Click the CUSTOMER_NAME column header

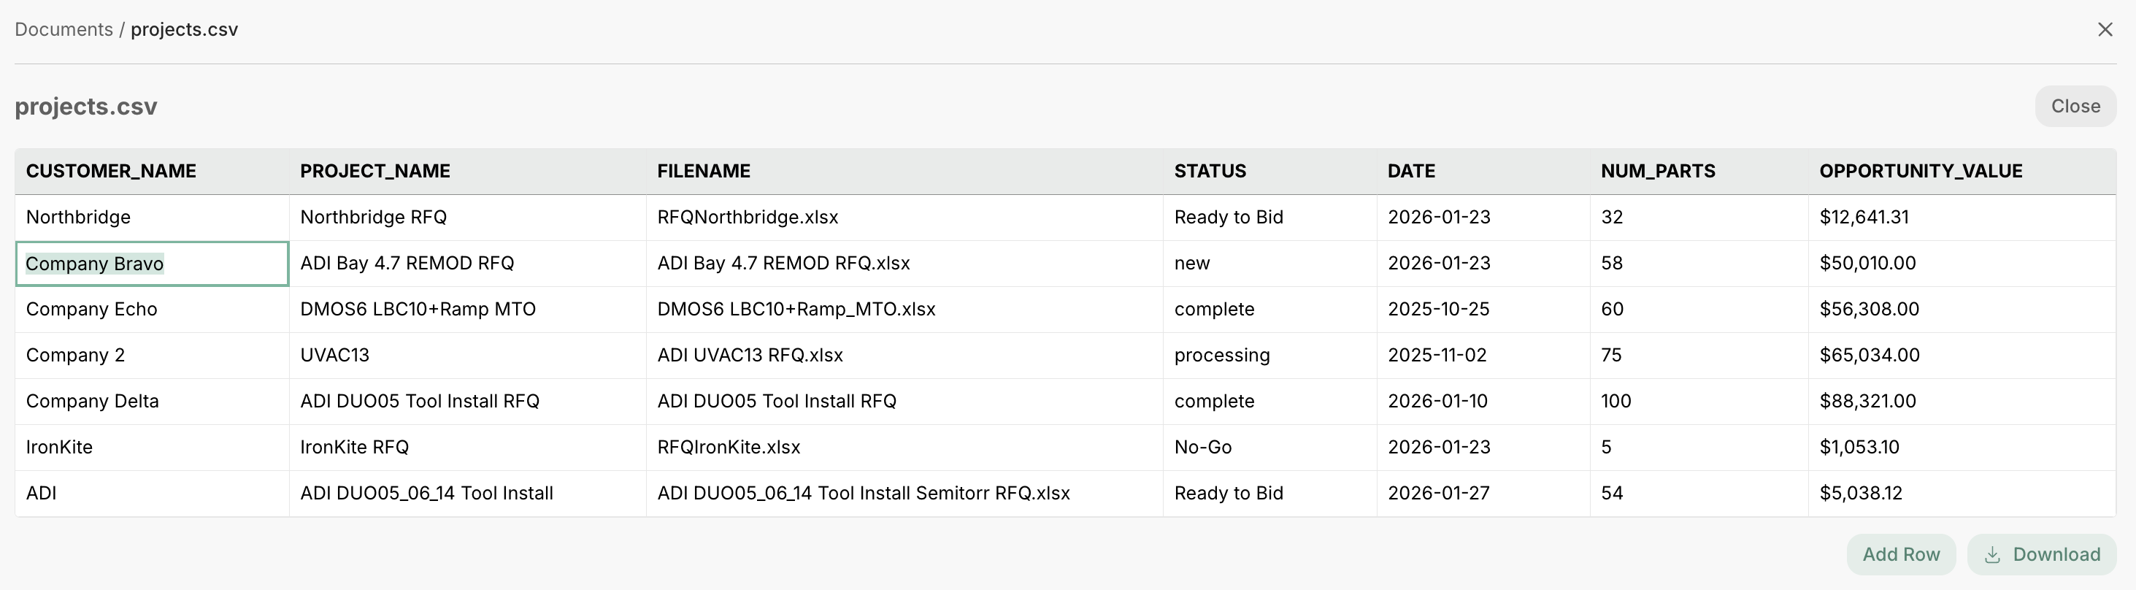[111, 171]
